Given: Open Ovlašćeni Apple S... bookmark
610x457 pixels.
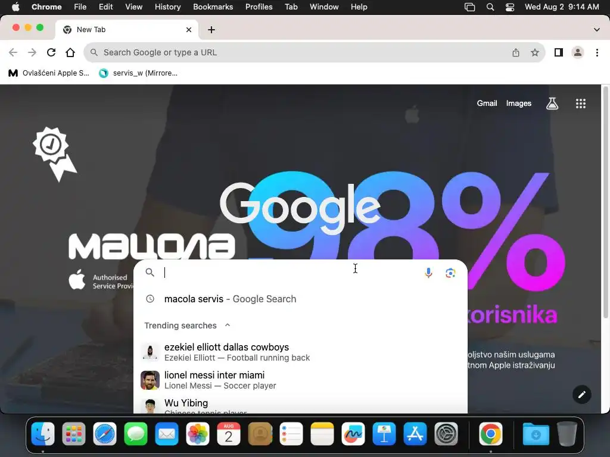Looking at the screenshot, I should [49, 73].
